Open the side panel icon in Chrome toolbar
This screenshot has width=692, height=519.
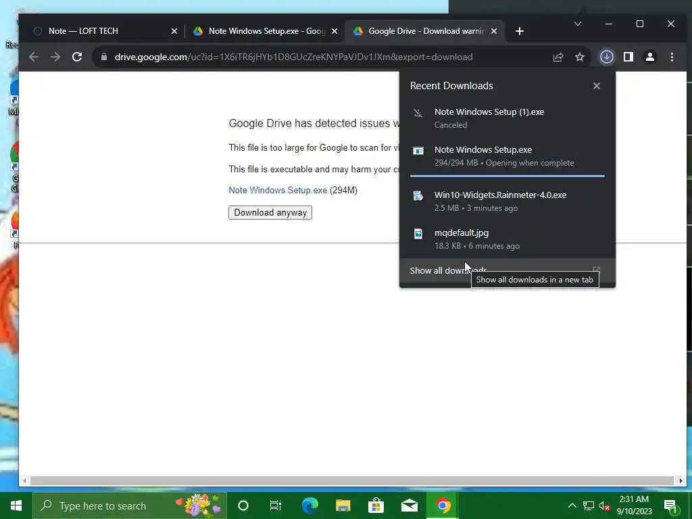tap(628, 57)
